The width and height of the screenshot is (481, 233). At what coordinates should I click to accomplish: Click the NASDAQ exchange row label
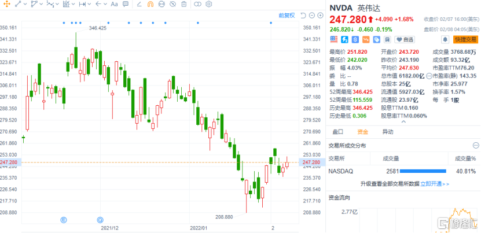pyautogui.click(x=340, y=171)
